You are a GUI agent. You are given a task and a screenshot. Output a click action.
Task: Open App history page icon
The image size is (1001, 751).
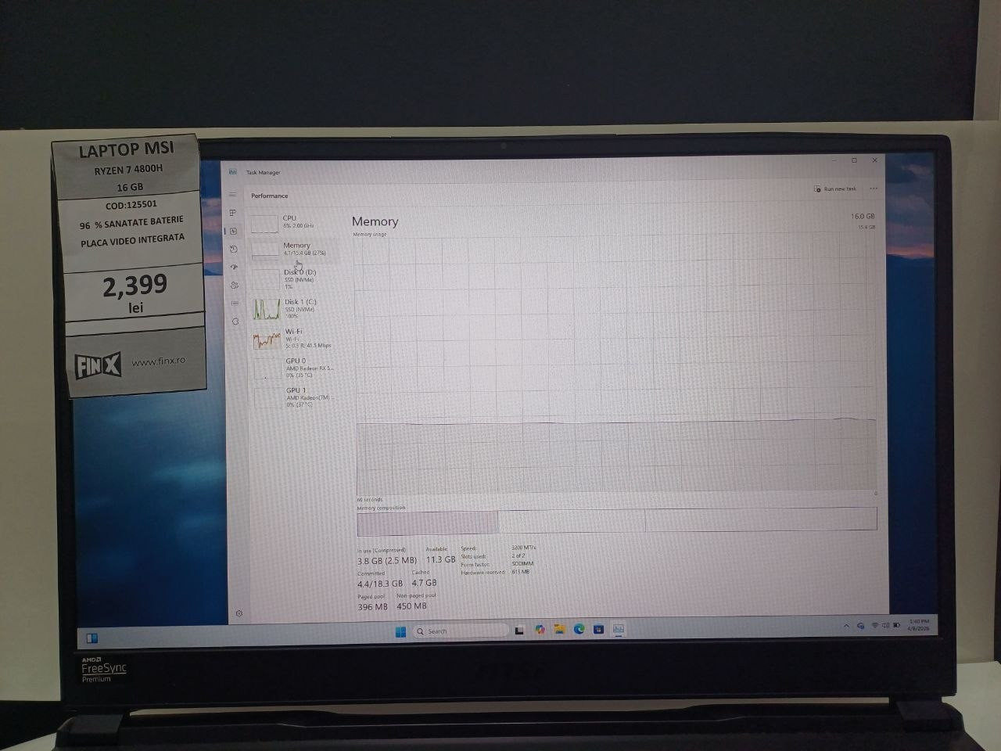click(233, 249)
